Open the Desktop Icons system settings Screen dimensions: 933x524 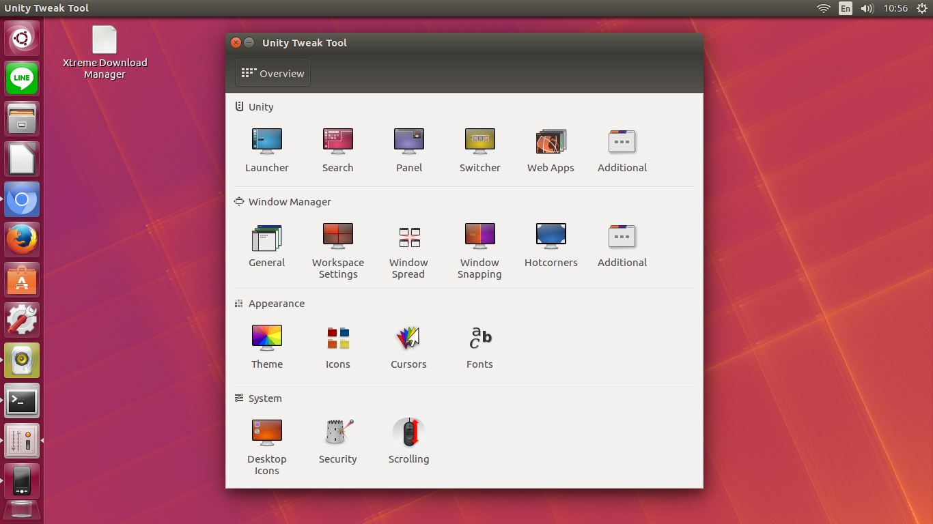pyautogui.click(x=266, y=447)
